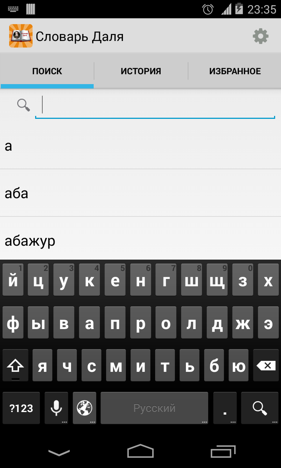This screenshot has height=468, width=281.
Task: Tap the Словарь Даля app logo
Action: [x=21, y=36]
